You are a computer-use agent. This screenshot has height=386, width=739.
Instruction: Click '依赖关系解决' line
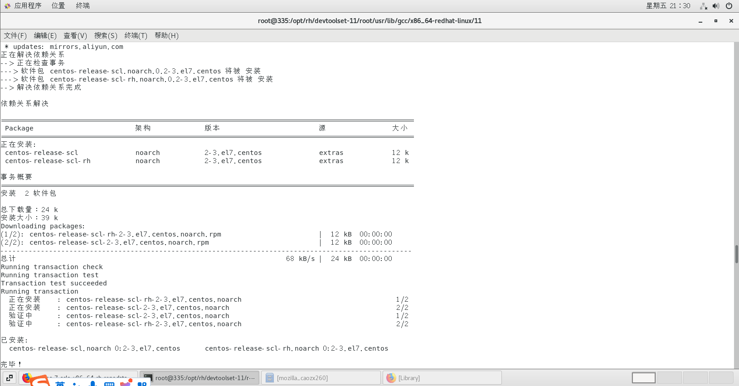[24, 104]
